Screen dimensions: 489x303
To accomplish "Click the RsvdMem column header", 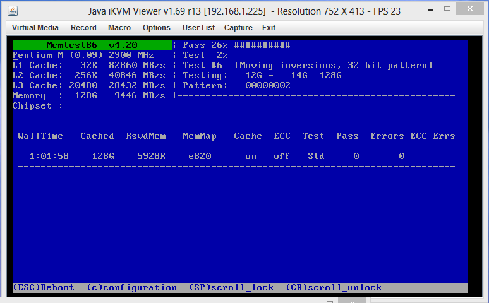I will tap(146, 136).
